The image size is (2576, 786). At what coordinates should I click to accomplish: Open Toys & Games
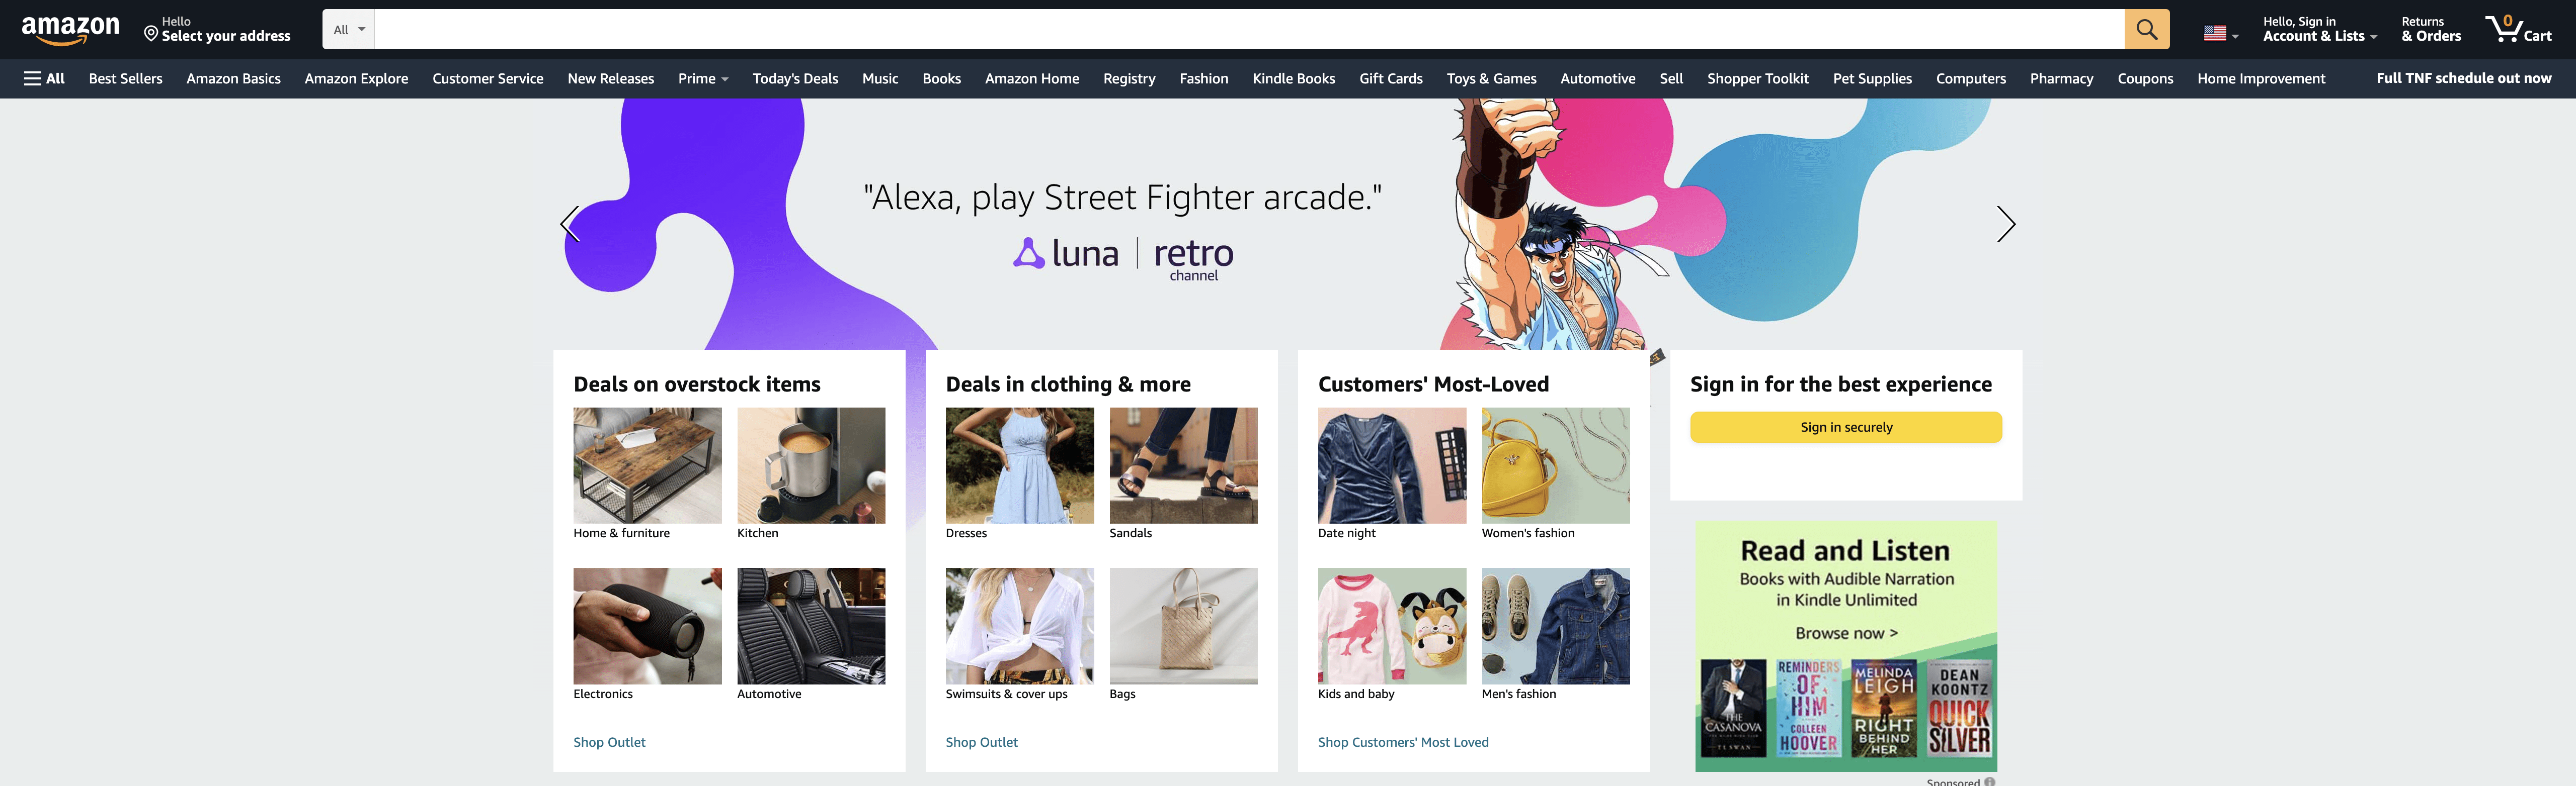coord(1491,79)
